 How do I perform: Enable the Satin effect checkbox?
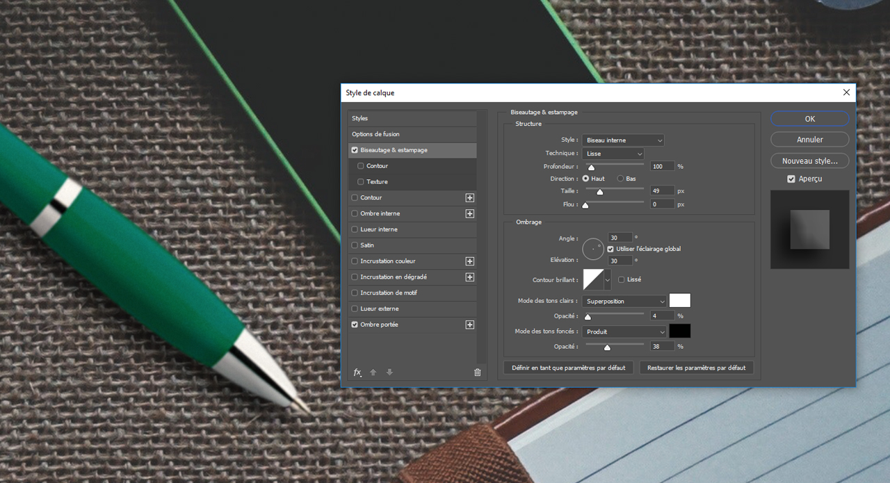click(x=355, y=245)
